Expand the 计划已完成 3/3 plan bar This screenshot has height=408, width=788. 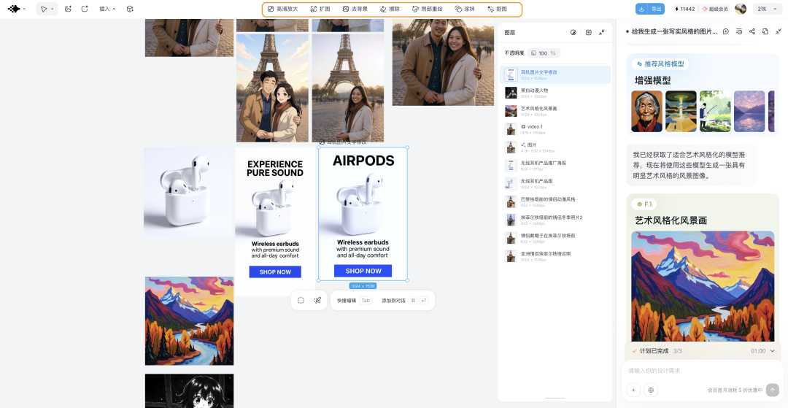702,351
